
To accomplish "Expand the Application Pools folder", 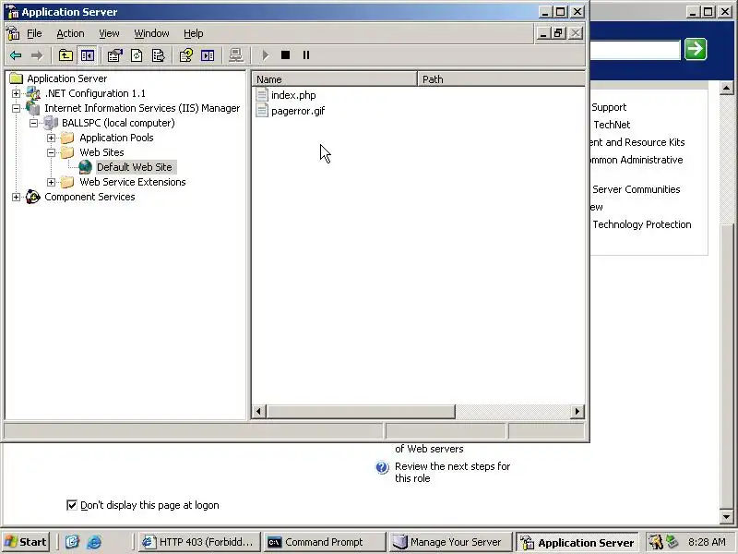I will pos(51,138).
